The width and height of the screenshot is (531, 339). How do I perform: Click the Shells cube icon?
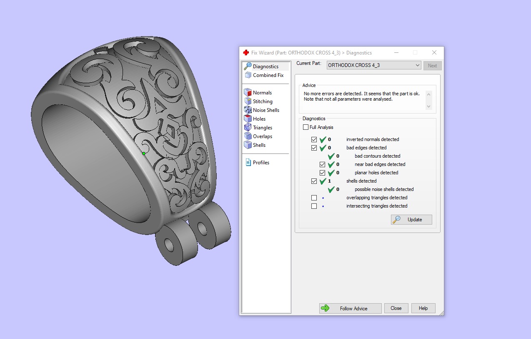tap(248, 145)
